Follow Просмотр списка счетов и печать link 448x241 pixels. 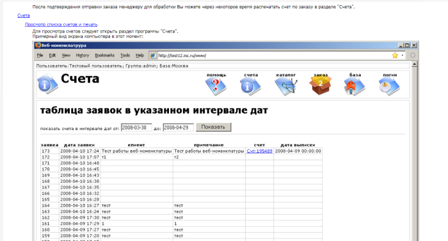coord(61,24)
